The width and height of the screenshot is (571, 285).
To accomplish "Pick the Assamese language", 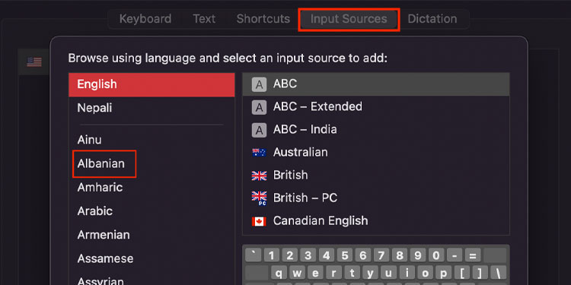I will pos(152,258).
